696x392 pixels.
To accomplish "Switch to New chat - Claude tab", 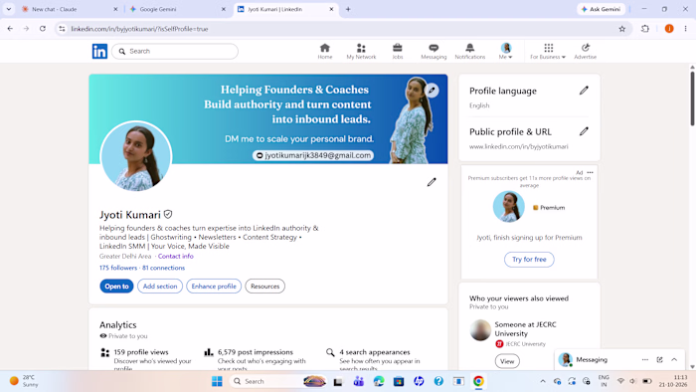I will 71,9.
